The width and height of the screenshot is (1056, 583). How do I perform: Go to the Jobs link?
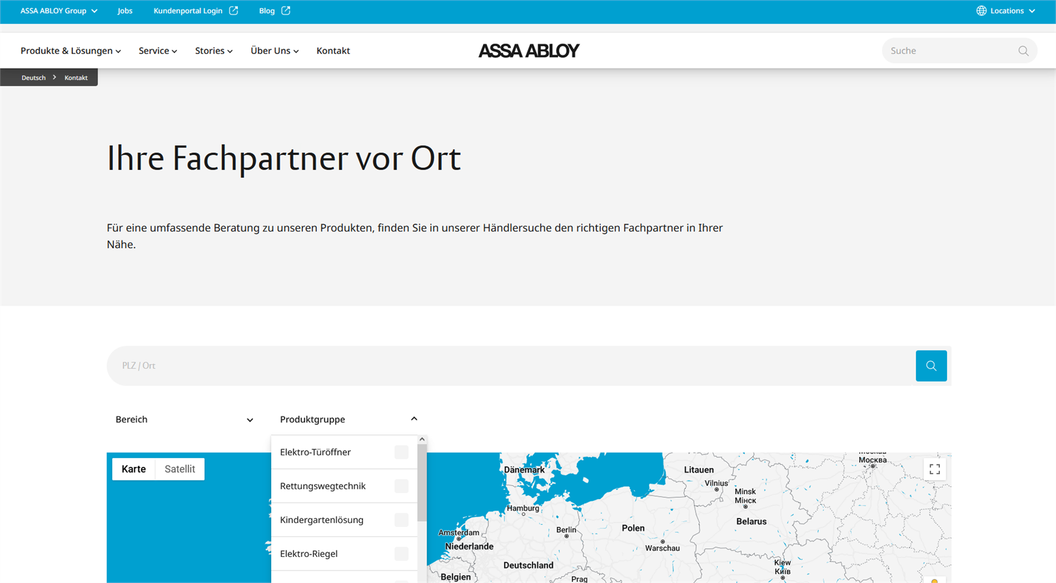(x=125, y=11)
